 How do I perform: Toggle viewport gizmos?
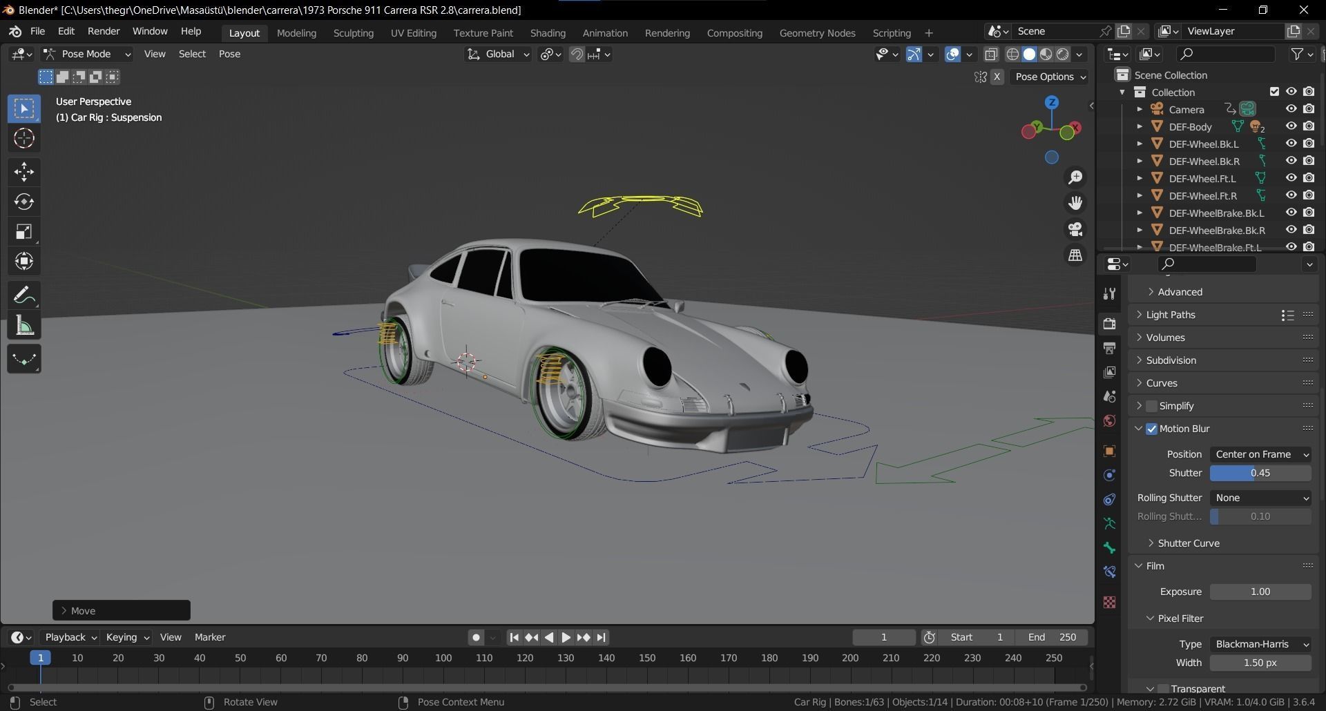[914, 55]
